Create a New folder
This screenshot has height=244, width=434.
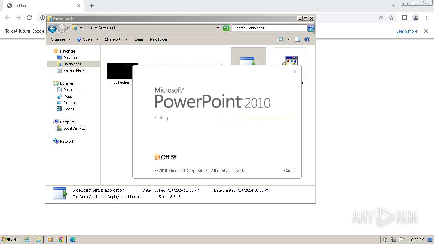pyautogui.click(x=159, y=39)
